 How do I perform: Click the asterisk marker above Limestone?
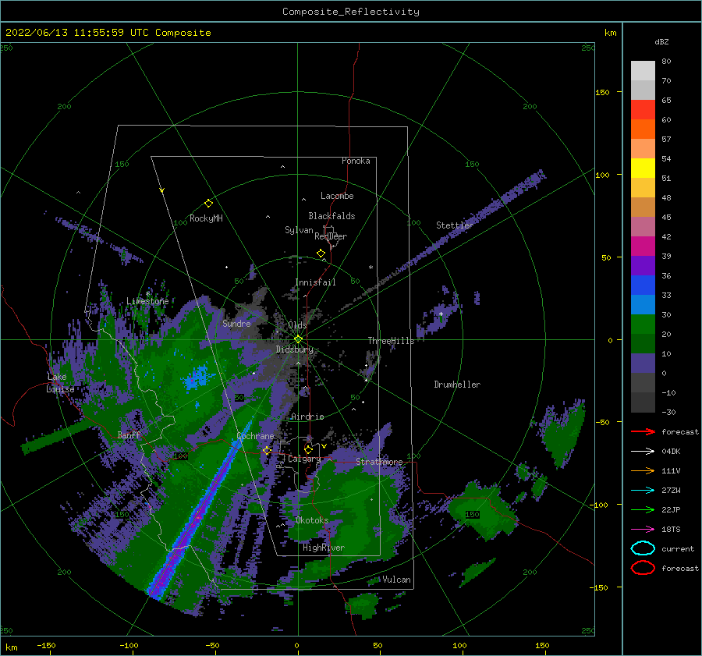pos(147,294)
